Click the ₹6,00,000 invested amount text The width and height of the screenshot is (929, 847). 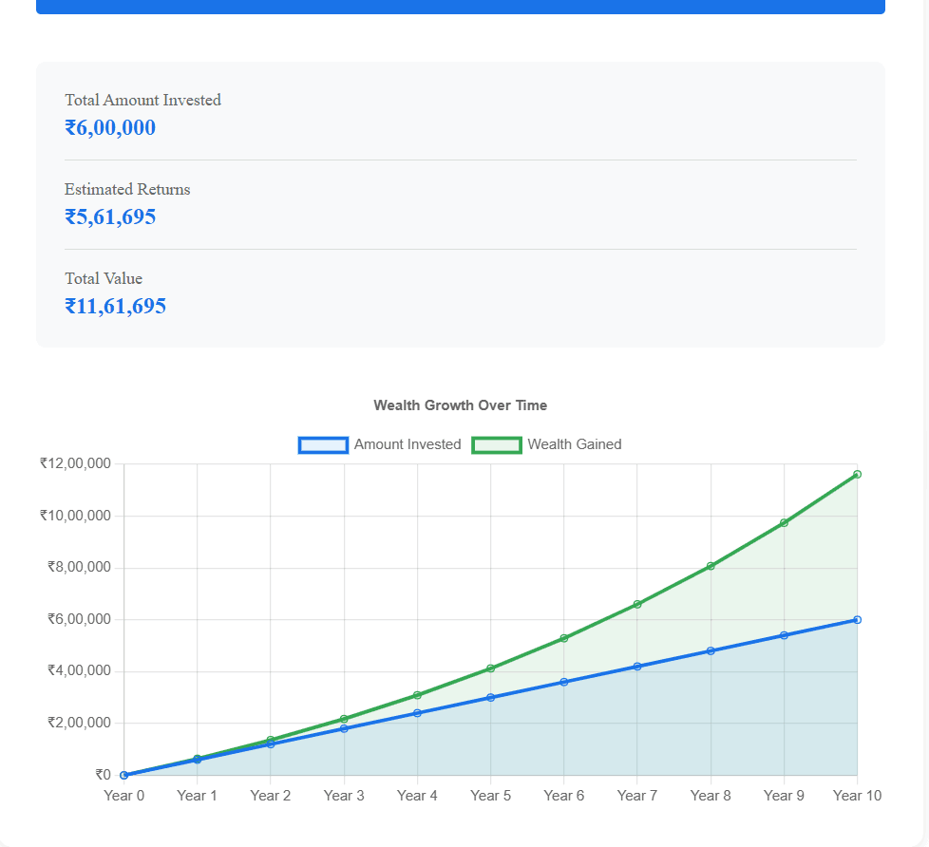pos(110,127)
